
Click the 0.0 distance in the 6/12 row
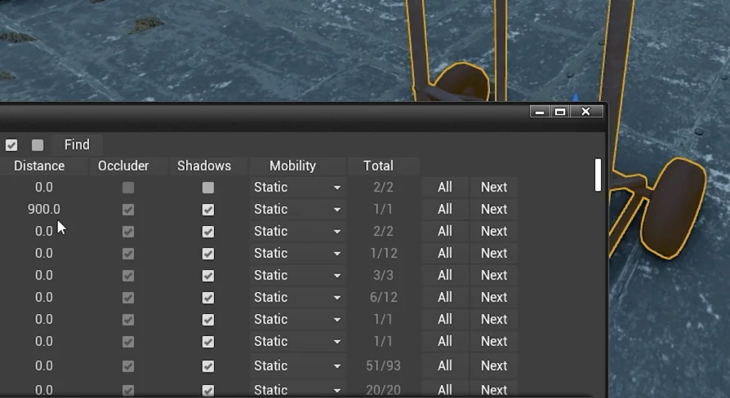click(x=44, y=297)
